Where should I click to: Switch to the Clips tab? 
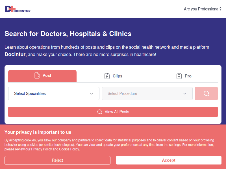click(113, 76)
